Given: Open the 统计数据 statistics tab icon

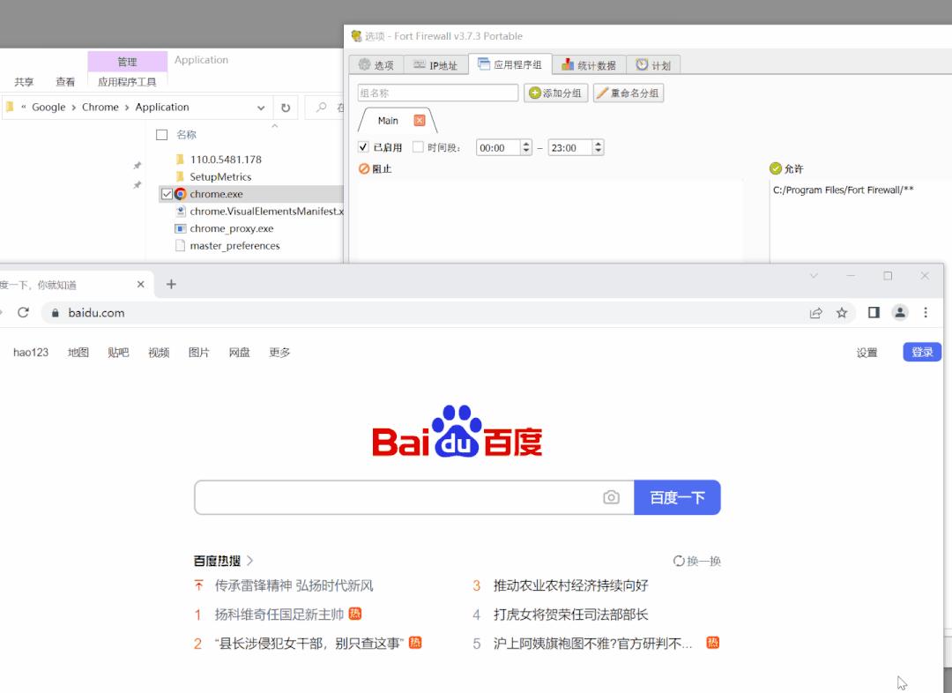Looking at the screenshot, I should click(569, 63).
